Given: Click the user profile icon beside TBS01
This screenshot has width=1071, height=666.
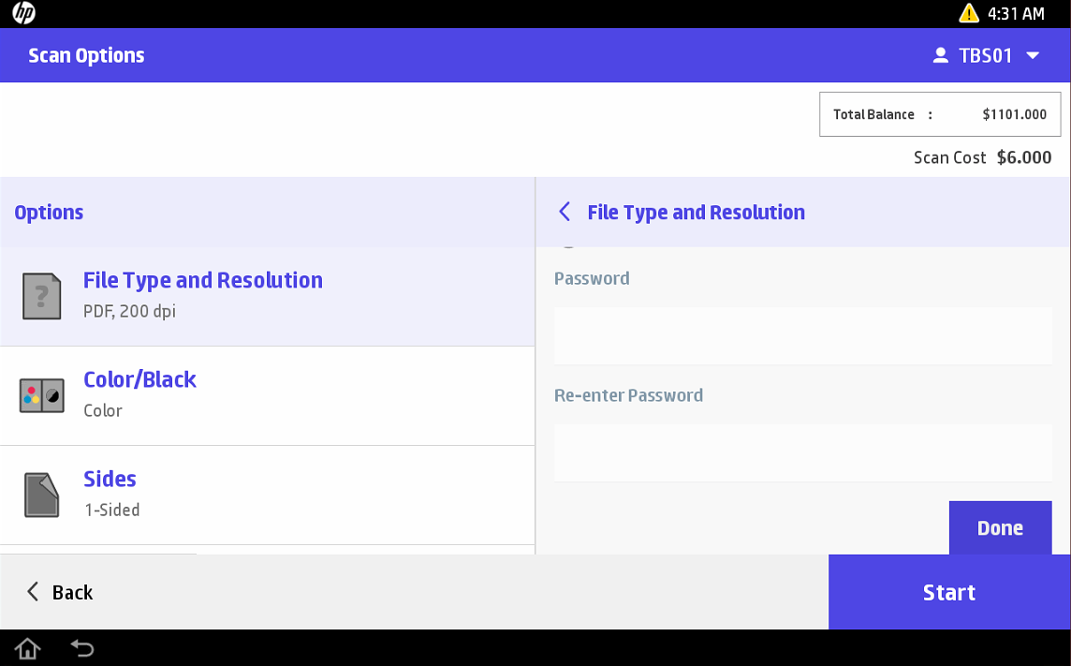Looking at the screenshot, I should [941, 55].
